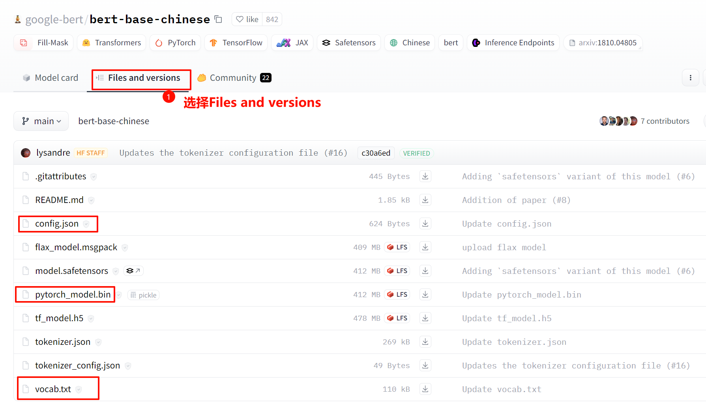Screen dimensions: 706x413
Task: Open the Safetensors tag
Action: [349, 43]
